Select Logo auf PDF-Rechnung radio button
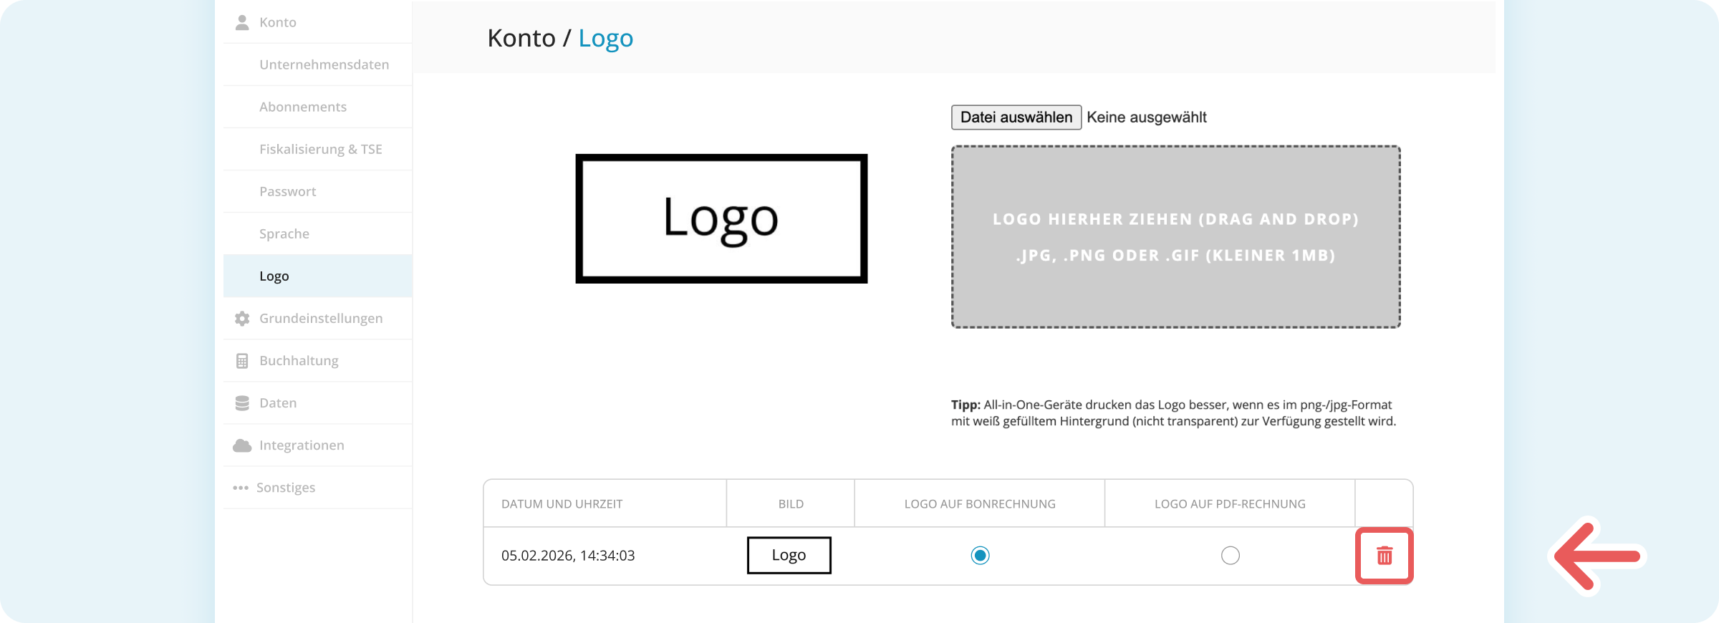The height and width of the screenshot is (623, 1719). click(x=1230, y=556)
